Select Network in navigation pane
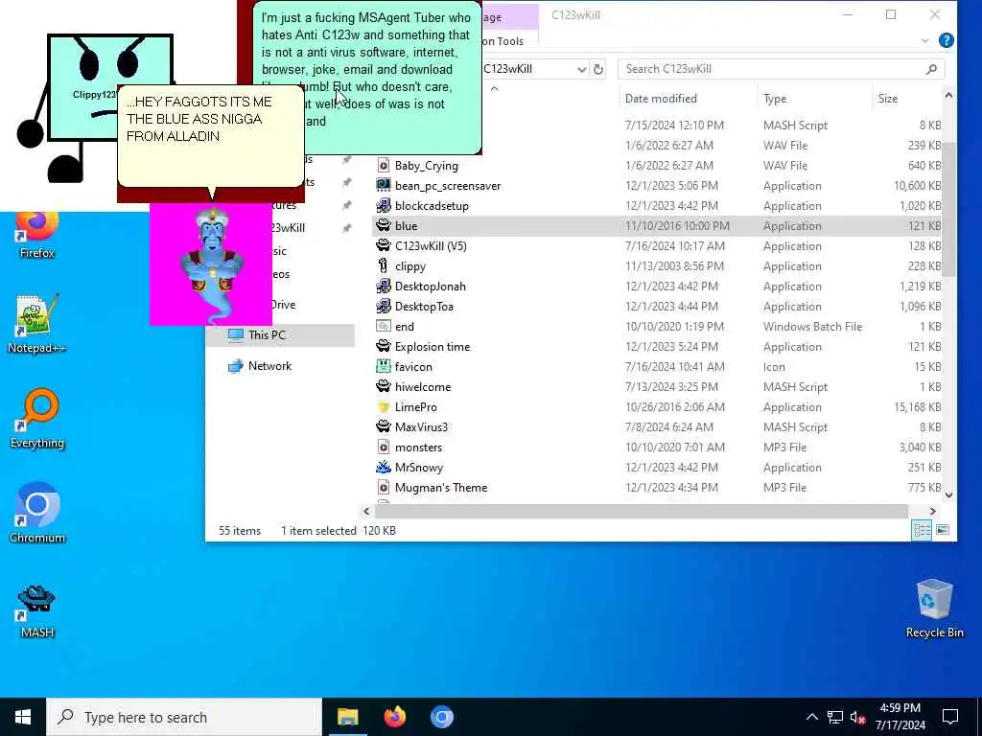 click(x=269, y=365)
